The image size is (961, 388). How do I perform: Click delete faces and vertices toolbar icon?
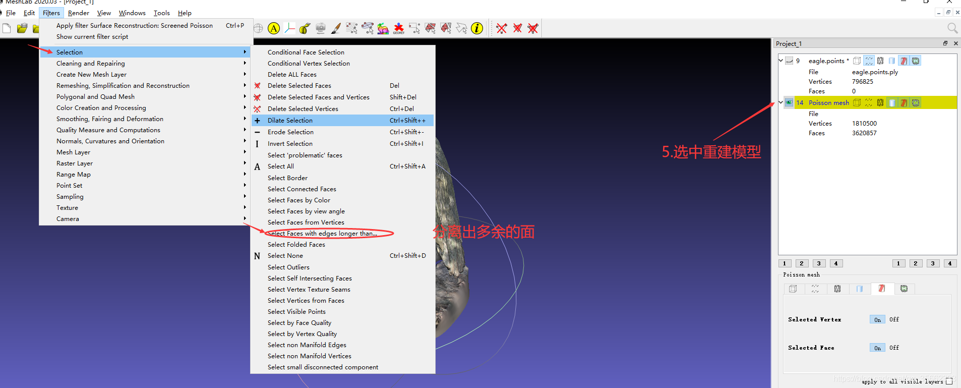tap(533, 28)
